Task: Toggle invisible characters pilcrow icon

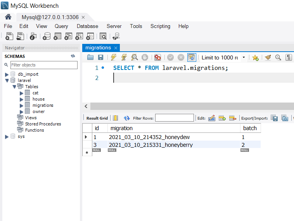Action: [x=289, y=57]
